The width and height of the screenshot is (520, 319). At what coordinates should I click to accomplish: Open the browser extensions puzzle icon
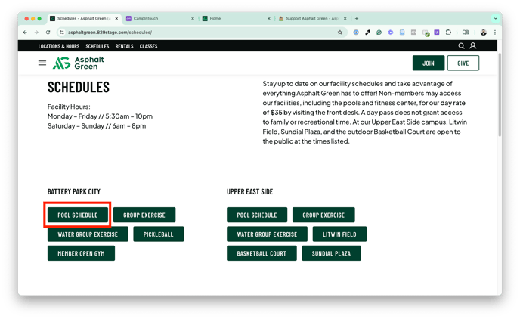coord(448,33)
